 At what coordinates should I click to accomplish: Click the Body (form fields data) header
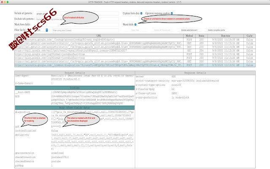[75, 108]
